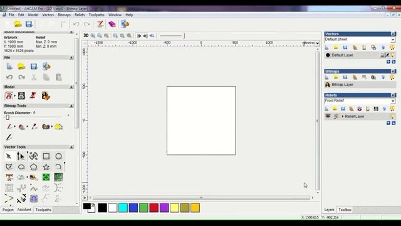Collapse the Model section

pyautogui.click(x=71, y=87)
